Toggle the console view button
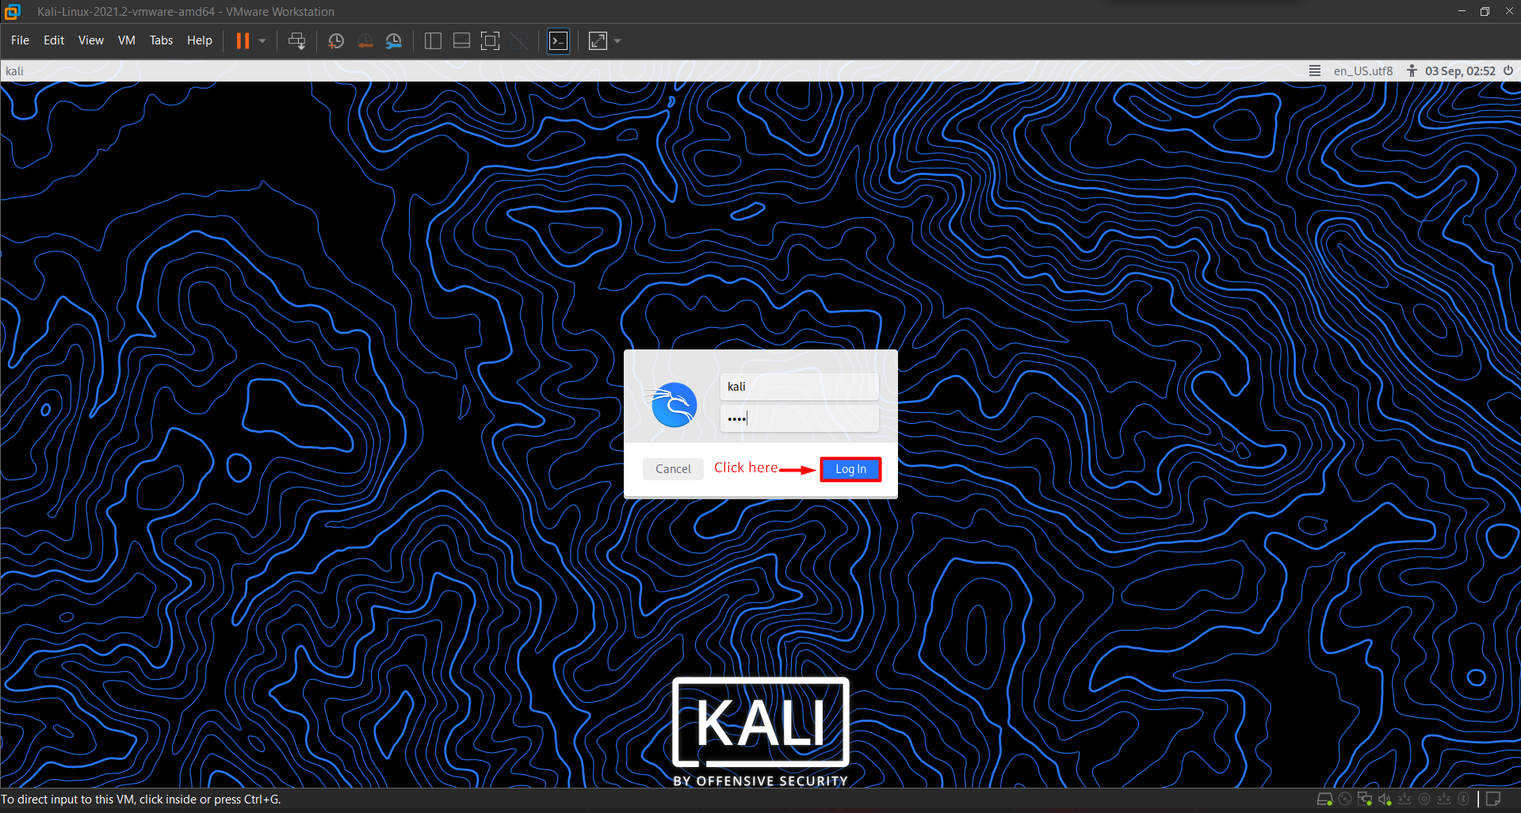This screenshot has height=813, width=1521. coord(559,41)
